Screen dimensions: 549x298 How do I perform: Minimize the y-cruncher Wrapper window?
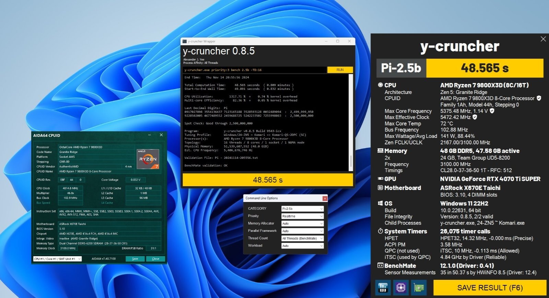pos(326,41)
